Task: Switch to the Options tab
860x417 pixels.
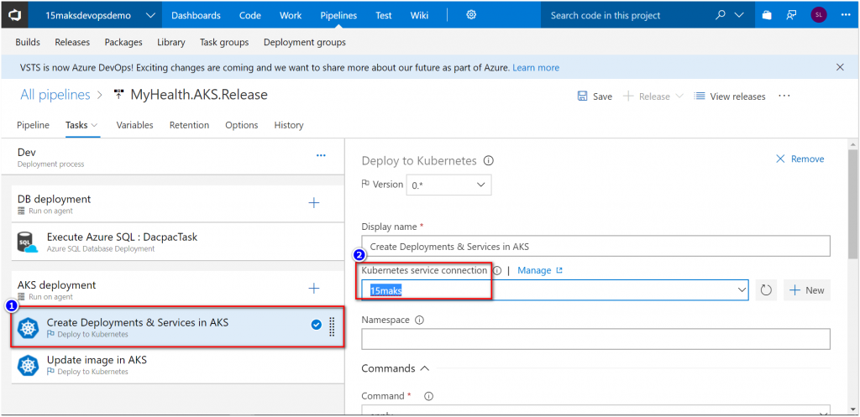Action: click(241, 125)
